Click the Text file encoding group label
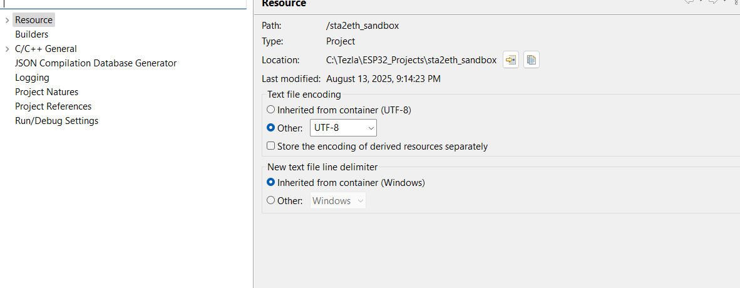This screenshot has width=740, height=288. [x=304, y=95]
